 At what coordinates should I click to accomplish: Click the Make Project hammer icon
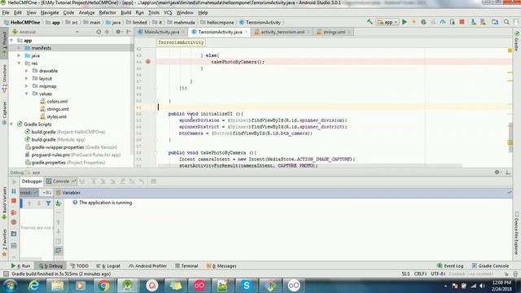(370, 22)
